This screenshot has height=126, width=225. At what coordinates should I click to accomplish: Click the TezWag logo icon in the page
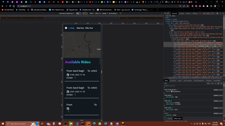tap(66, 28)
